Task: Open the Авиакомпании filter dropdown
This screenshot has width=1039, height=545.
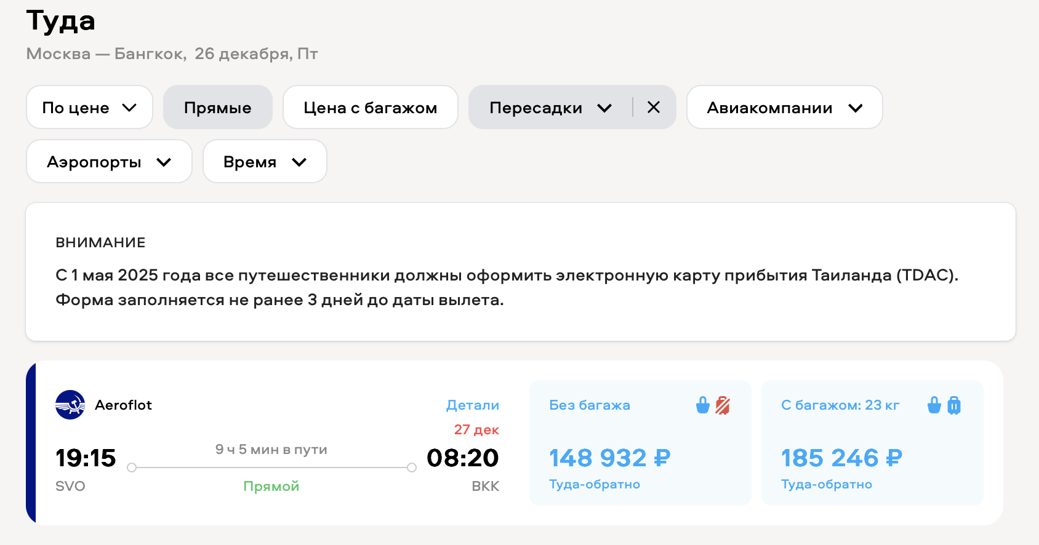Action: click(784, 108)
